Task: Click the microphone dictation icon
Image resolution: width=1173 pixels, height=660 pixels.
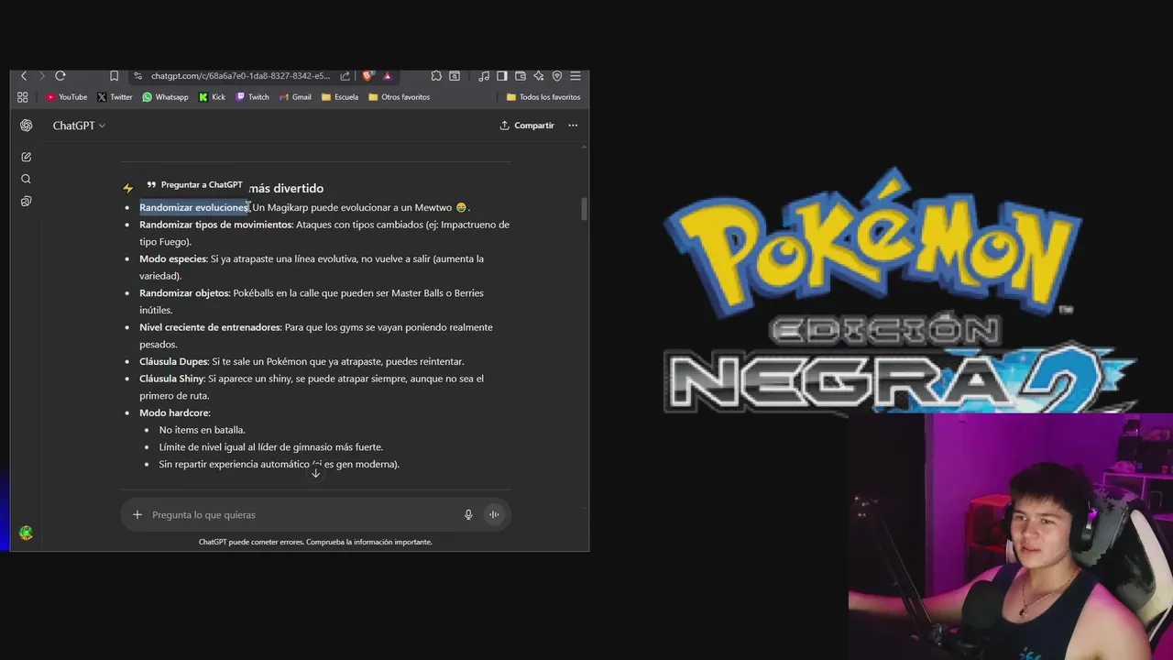Action: 468,515
